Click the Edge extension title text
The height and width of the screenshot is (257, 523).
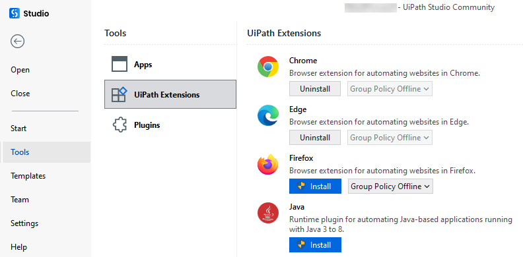point(298,109)
